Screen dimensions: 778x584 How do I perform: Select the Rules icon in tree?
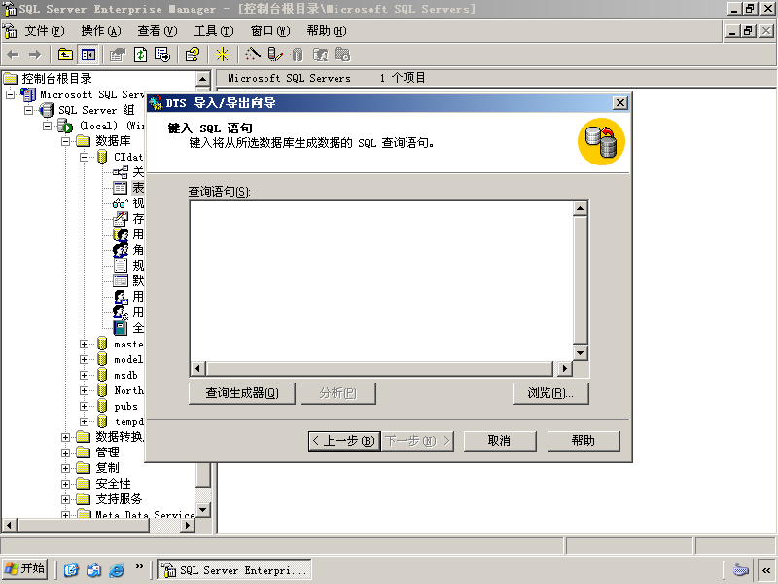(120, 265)
